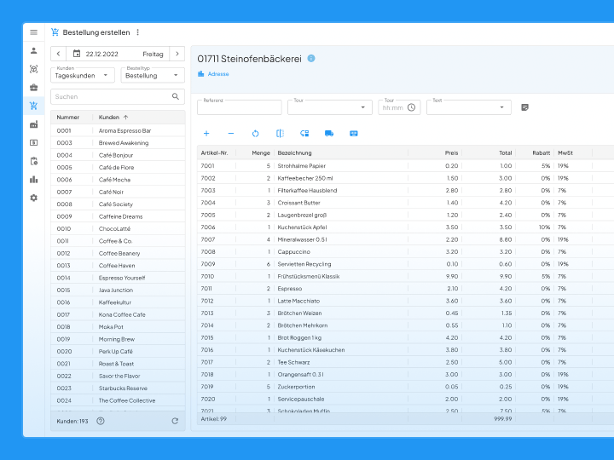Select article row Frühstücksmenü Klassik
Image resolution: width=614 pixels, height=460 pixels.
coord(405,277)
